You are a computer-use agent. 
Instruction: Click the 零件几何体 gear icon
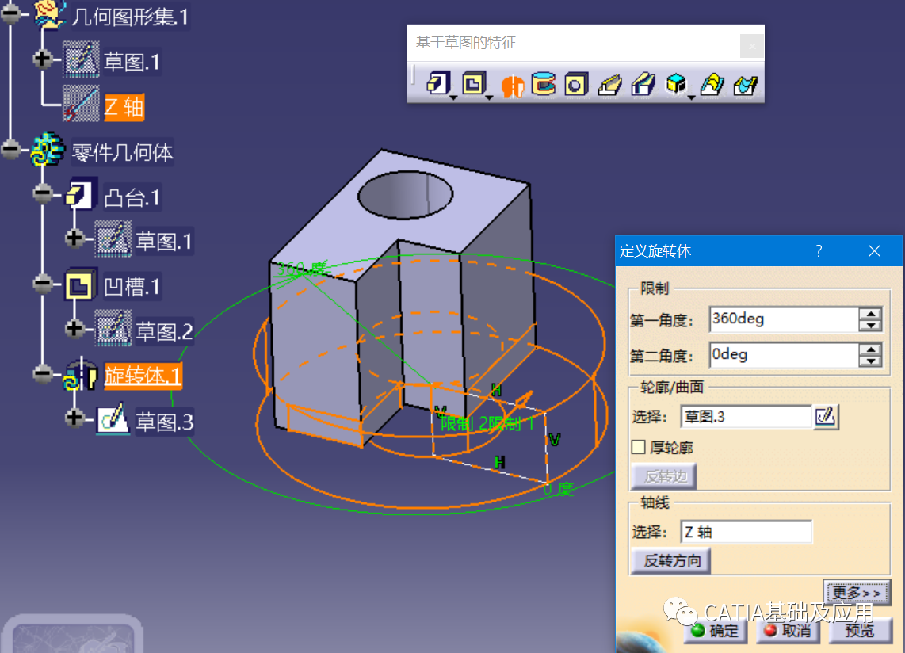(x=48, y=149)
